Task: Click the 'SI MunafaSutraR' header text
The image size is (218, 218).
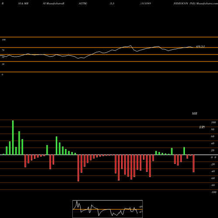Action: (x=54, y=3)
